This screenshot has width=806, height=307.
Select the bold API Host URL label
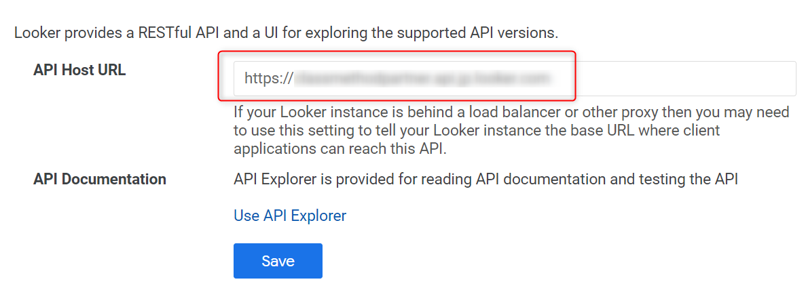coord(79,70)
